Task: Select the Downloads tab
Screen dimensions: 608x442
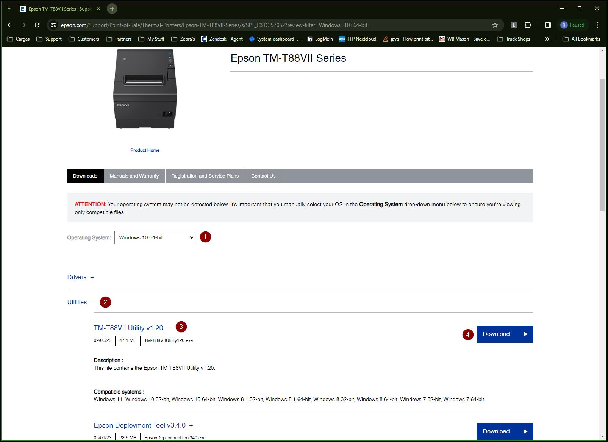Action: pos(85,176)
